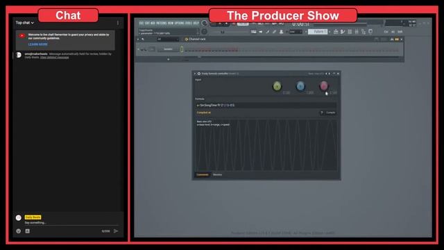
Task: Open the Formula Controller settings gear icon
Action: click(x=199, y=74)
